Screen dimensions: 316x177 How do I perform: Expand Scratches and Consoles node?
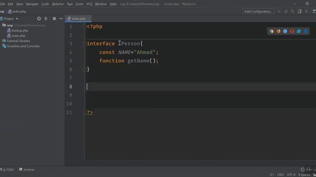tap(21, 46)
